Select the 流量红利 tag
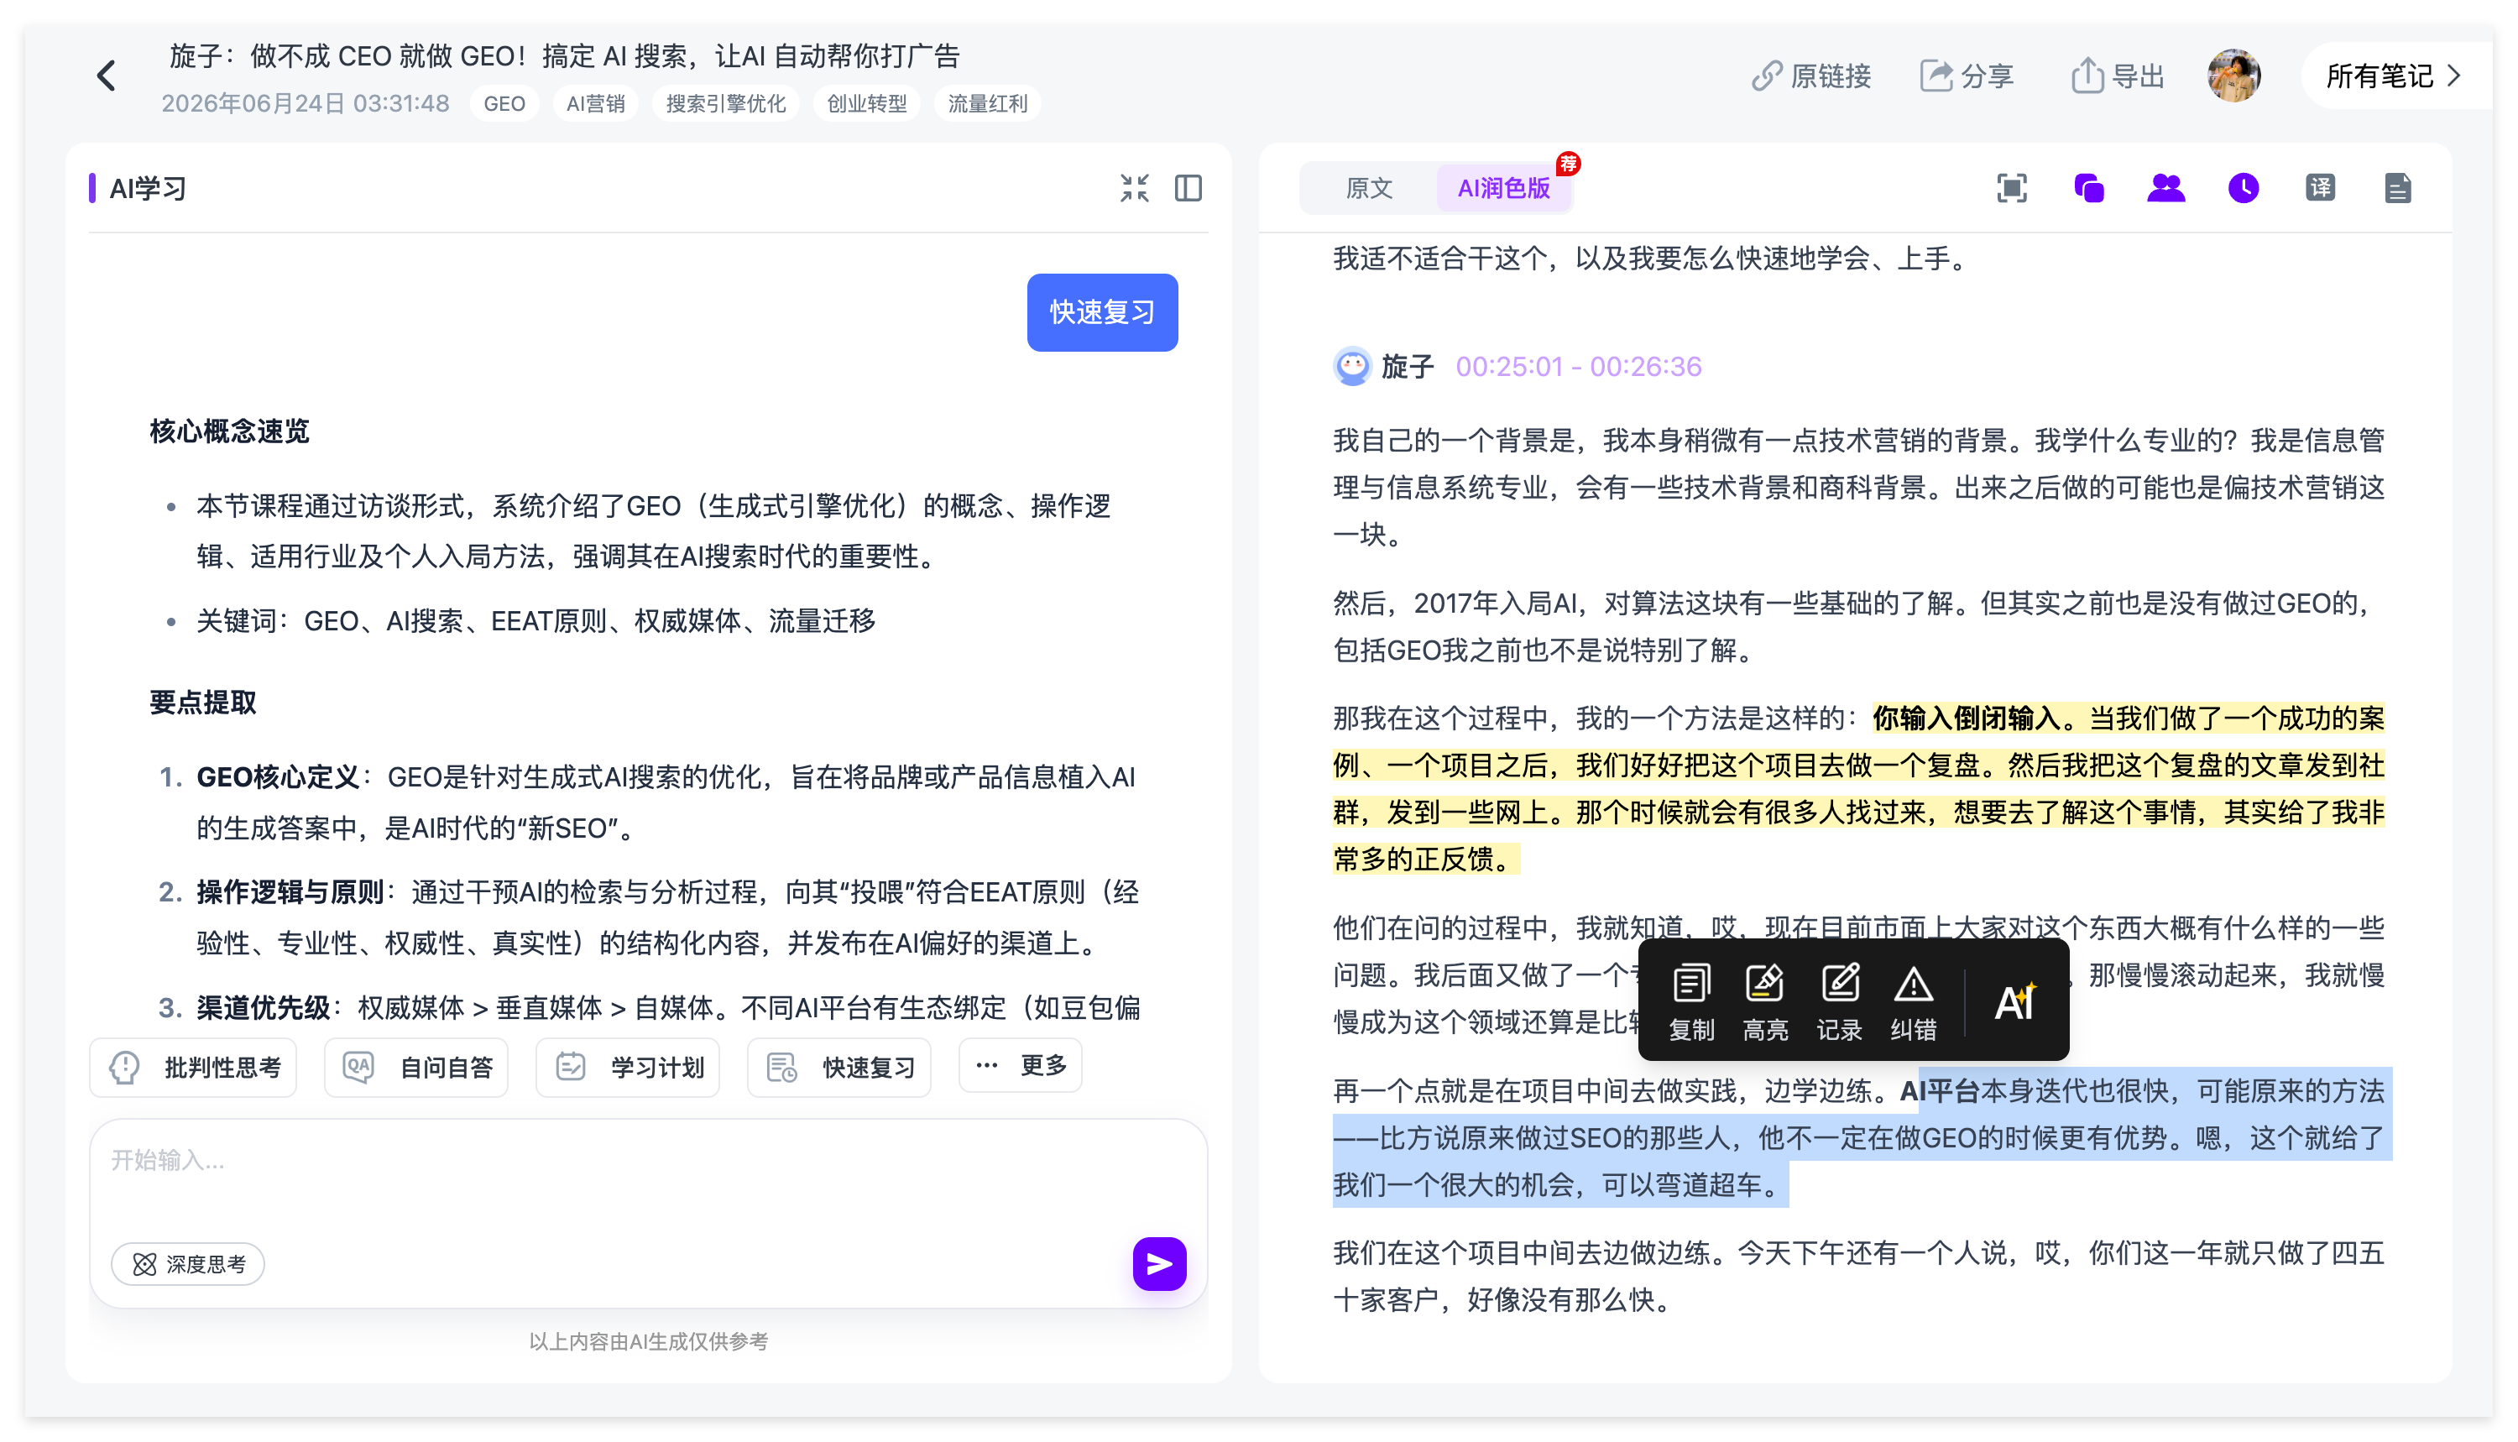The image size is (2518, 1442). (x=987, y=104)
